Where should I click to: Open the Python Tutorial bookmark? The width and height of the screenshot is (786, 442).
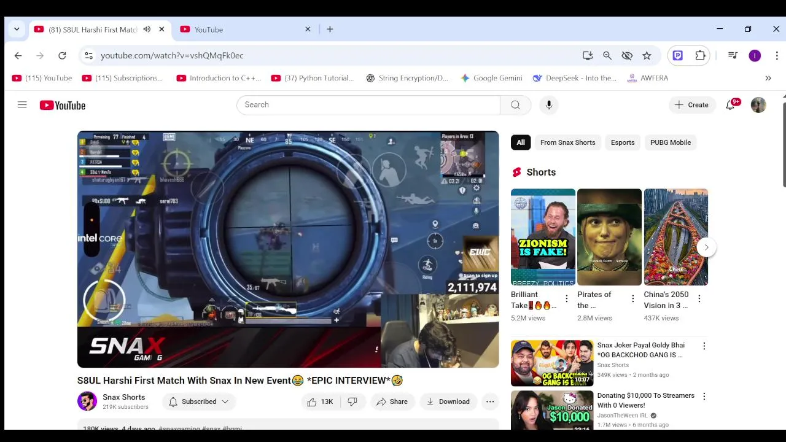coord(313,78)
